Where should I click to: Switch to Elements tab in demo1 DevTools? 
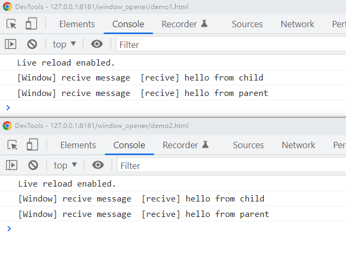(77, 24)
